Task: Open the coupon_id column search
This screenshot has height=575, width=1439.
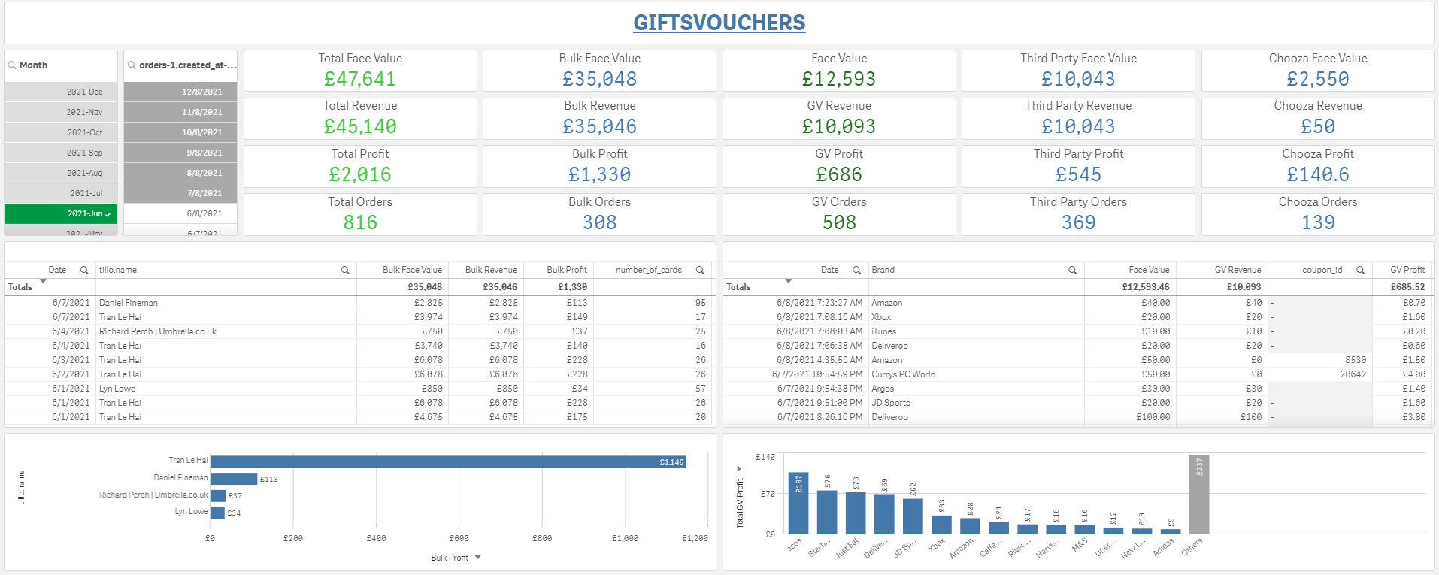Action: click(x=1360, y=270)
